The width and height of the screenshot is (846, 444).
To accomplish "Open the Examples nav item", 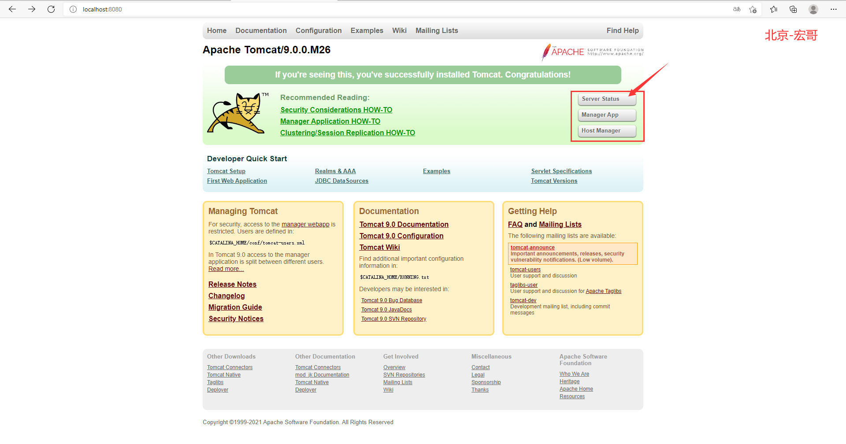I will pyautogui.click(x=367, y=31).
